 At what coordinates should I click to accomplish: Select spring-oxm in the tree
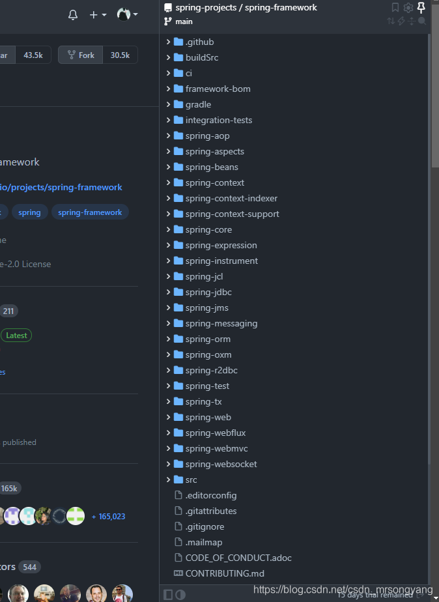(x=208, y=354)
